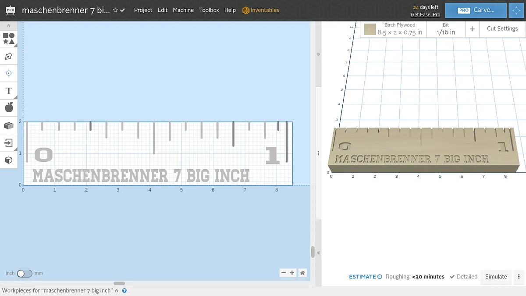526x296 pixels.
Task: Click the Birch Plywood material swatch
Action: coord(370,29)
